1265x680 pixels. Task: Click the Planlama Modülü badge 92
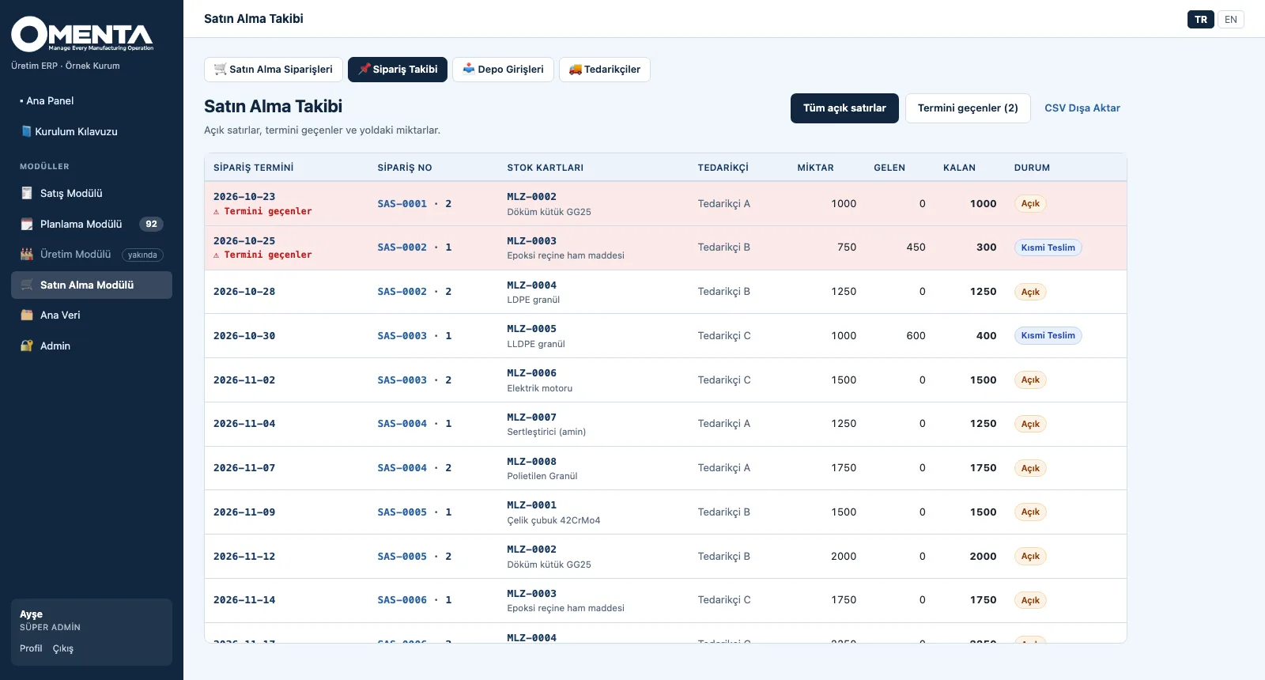[x=151, y=224]
